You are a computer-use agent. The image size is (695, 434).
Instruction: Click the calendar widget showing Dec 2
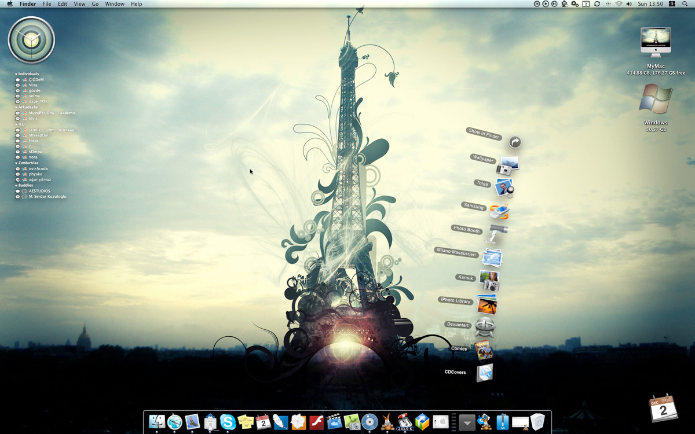point(664,409)
